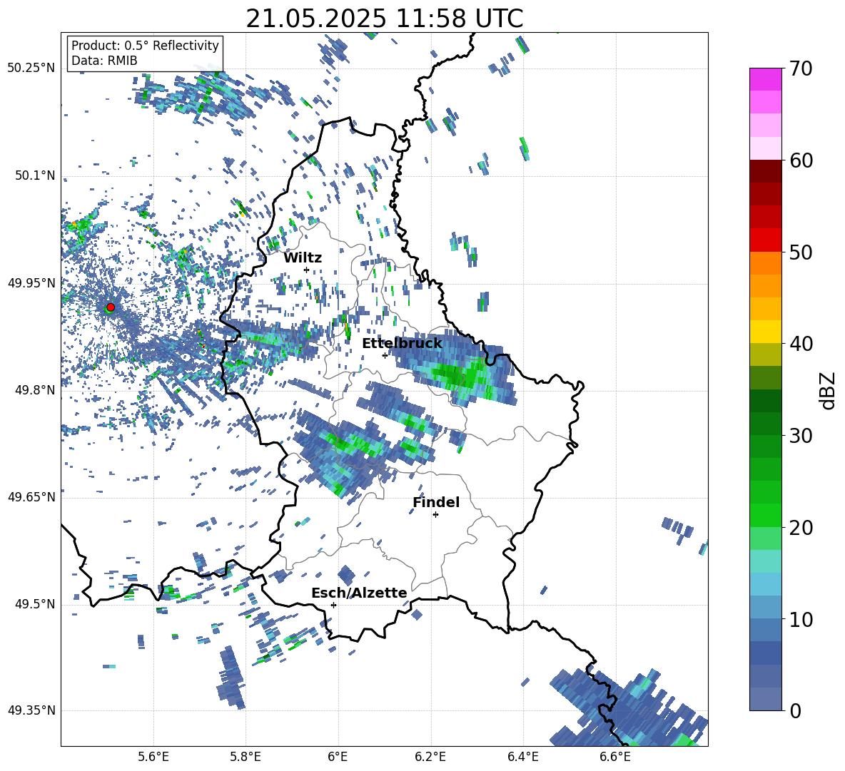Click the bright red 50 dBZ swatch

click(765, 240)
